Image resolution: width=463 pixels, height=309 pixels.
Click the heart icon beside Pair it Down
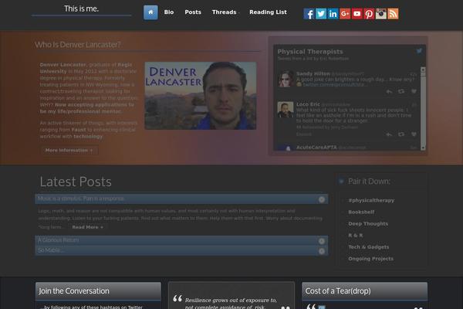pos(341,182)
